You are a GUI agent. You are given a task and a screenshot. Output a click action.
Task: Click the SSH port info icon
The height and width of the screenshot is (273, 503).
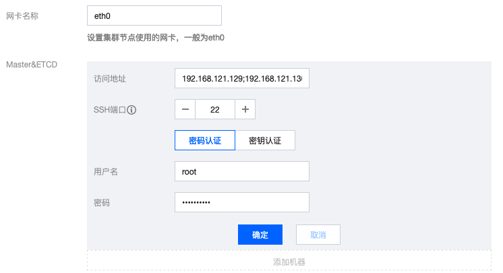131,110
